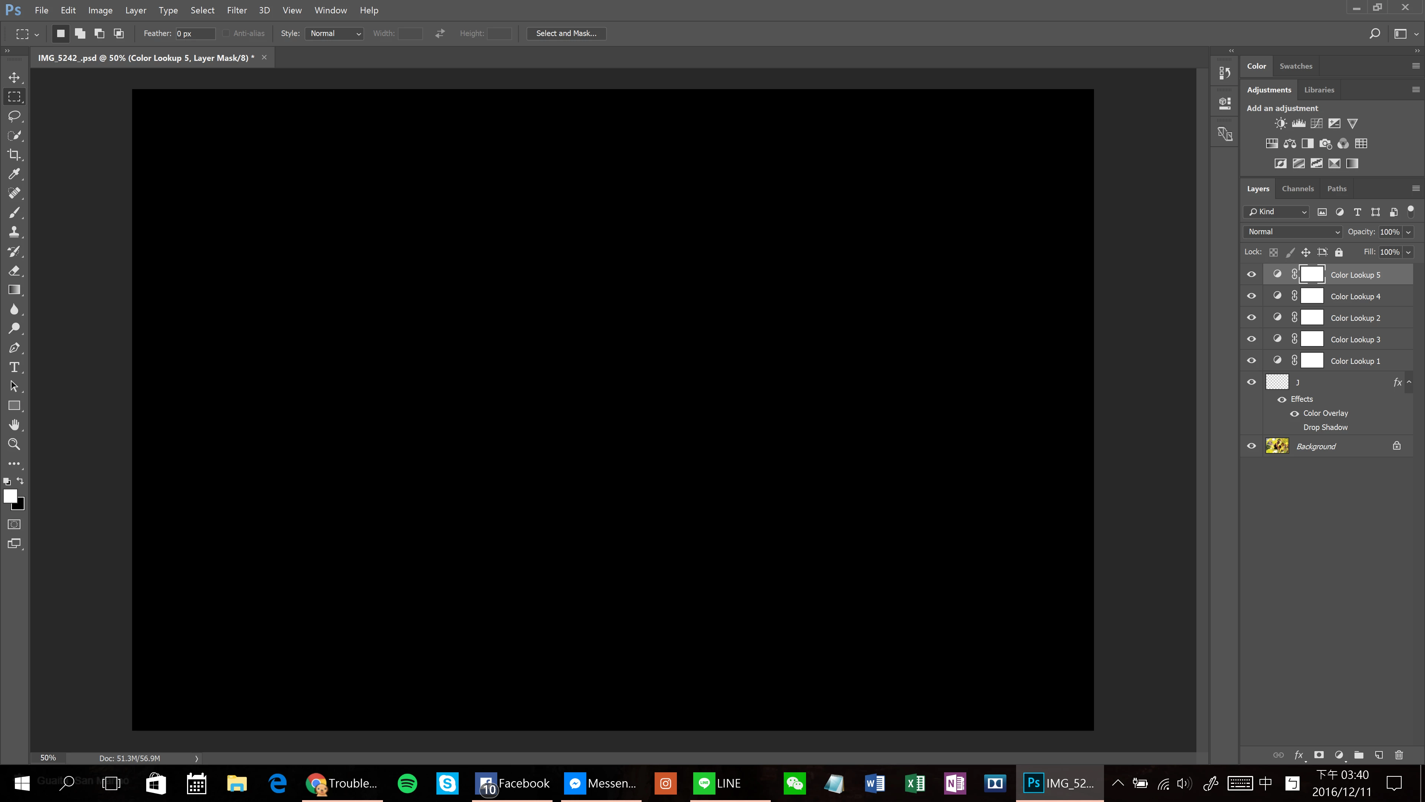Select the Eyedropper tool
The width and height of the screenshot is (1425, 802).
point(14,174)
